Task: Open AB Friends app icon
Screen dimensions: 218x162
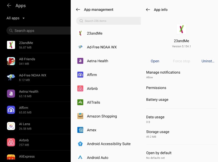Action: 11,61
